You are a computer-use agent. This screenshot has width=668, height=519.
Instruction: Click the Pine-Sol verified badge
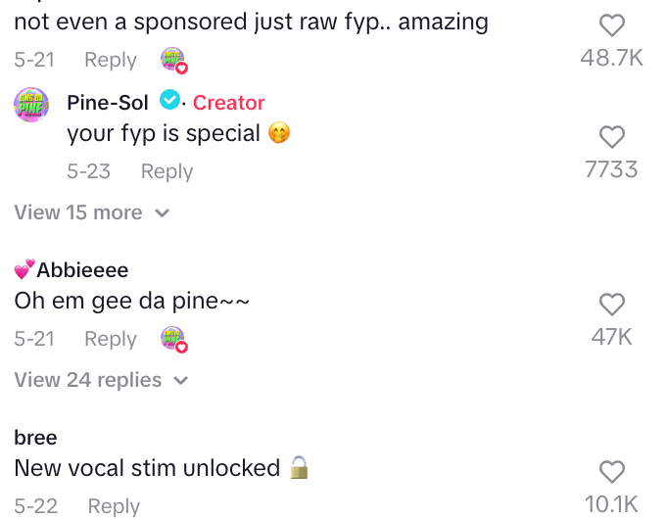[x=168, y=100]
